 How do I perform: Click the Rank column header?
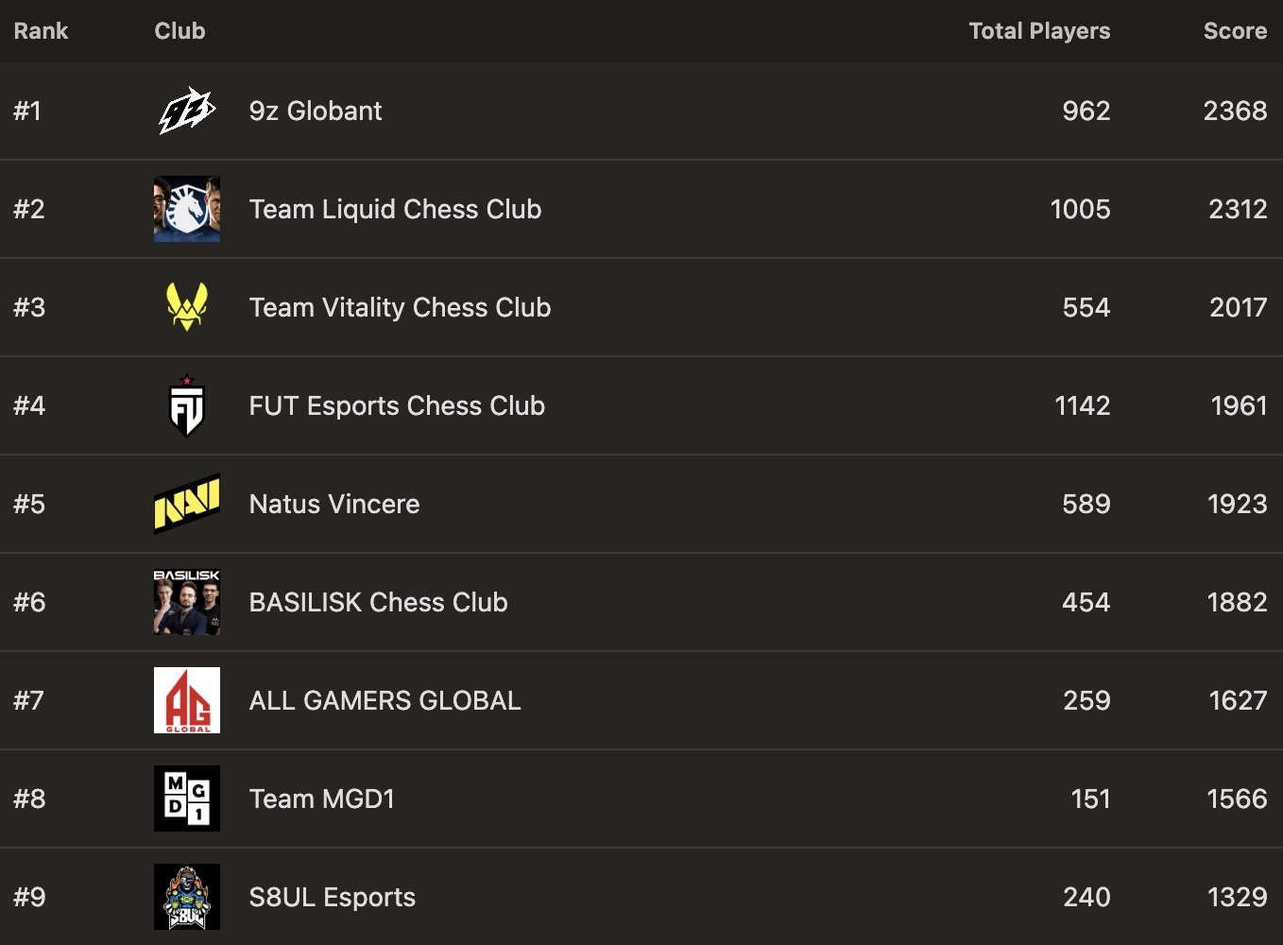[41, 31]
